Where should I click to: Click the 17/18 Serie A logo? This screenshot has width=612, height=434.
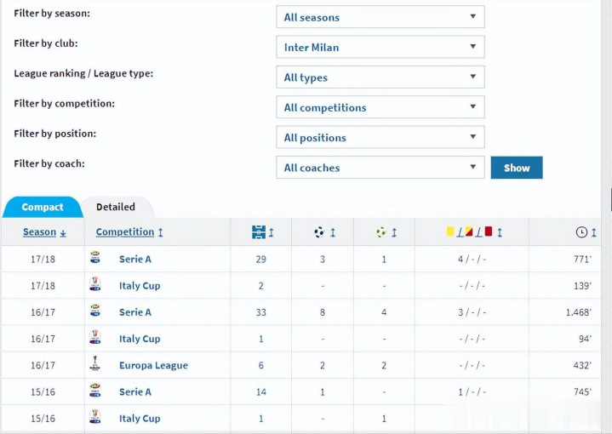click(94, 258)
